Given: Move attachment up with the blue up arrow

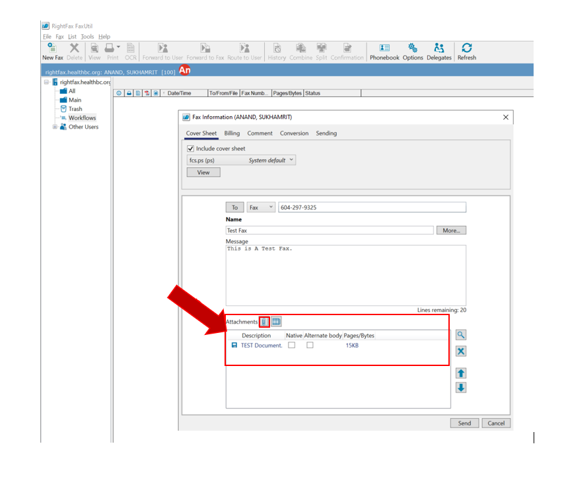Looking at the screenshot, I should tap(460, 373).
